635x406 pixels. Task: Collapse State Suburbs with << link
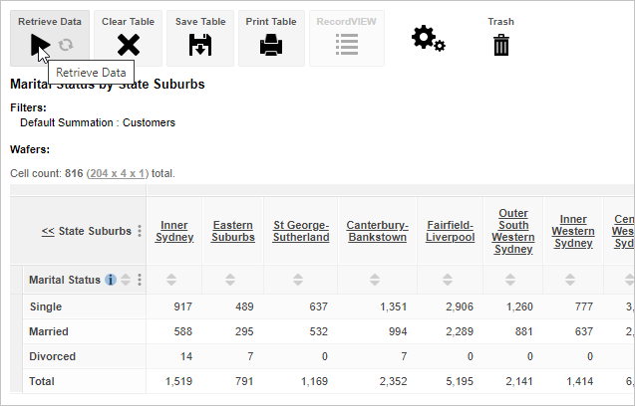point(47,231)
